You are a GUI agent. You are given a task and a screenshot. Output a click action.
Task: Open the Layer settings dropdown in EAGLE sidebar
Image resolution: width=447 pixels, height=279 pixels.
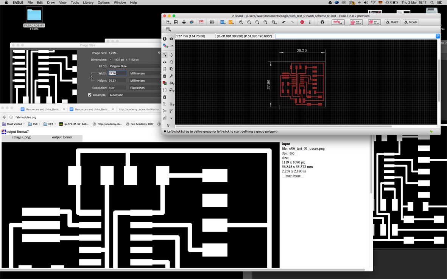click(165, 46)
